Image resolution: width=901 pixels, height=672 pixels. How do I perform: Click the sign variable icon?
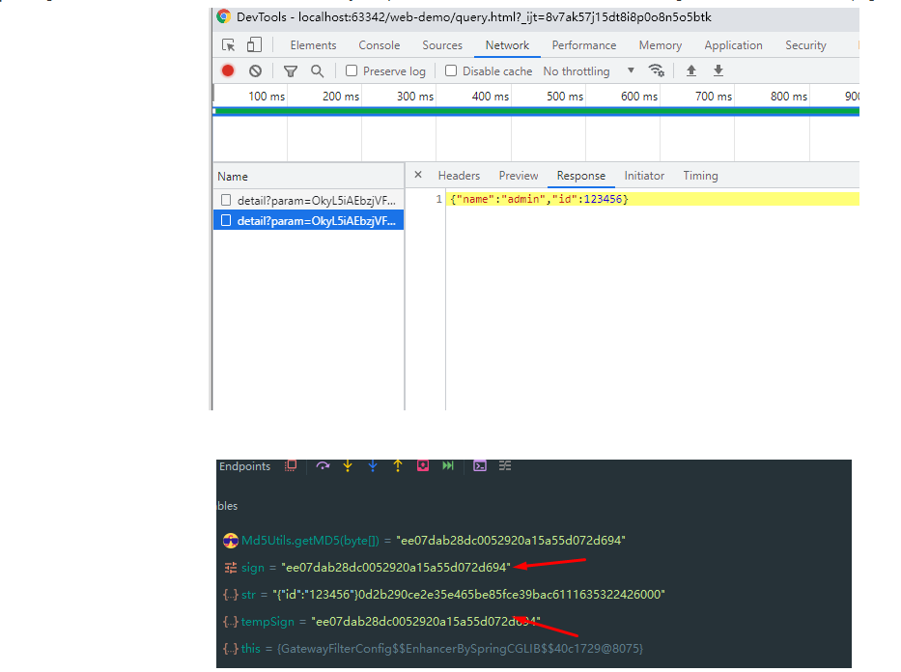(x=231, y=568)
